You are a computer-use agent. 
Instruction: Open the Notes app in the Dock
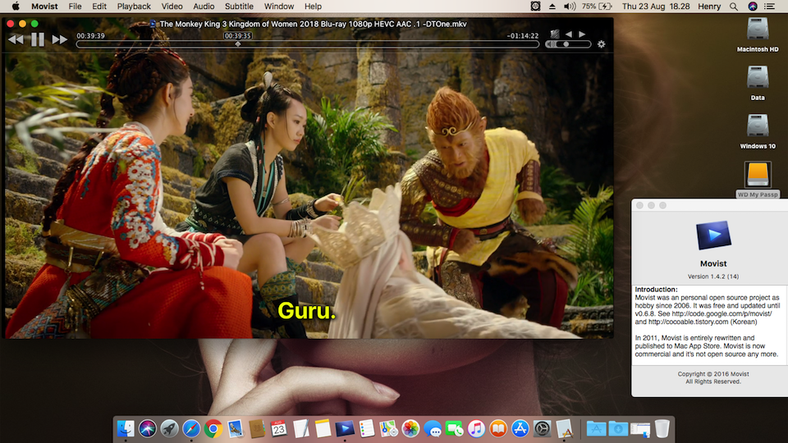[323, 428]
